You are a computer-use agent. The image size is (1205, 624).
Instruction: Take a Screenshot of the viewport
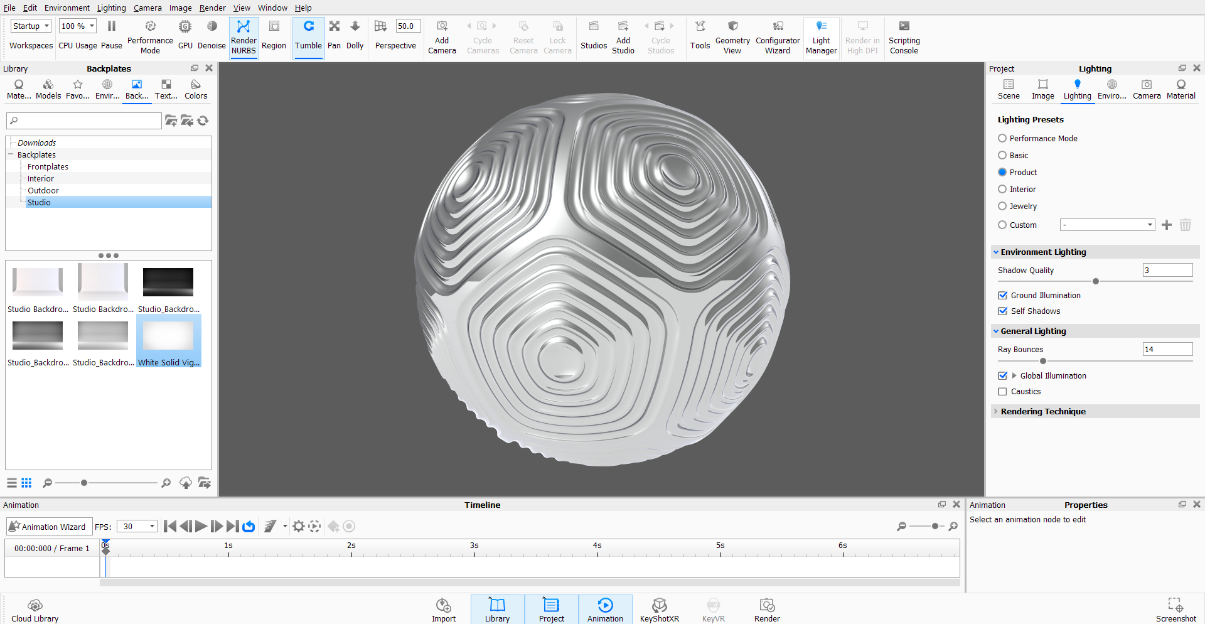[1176, 609]
